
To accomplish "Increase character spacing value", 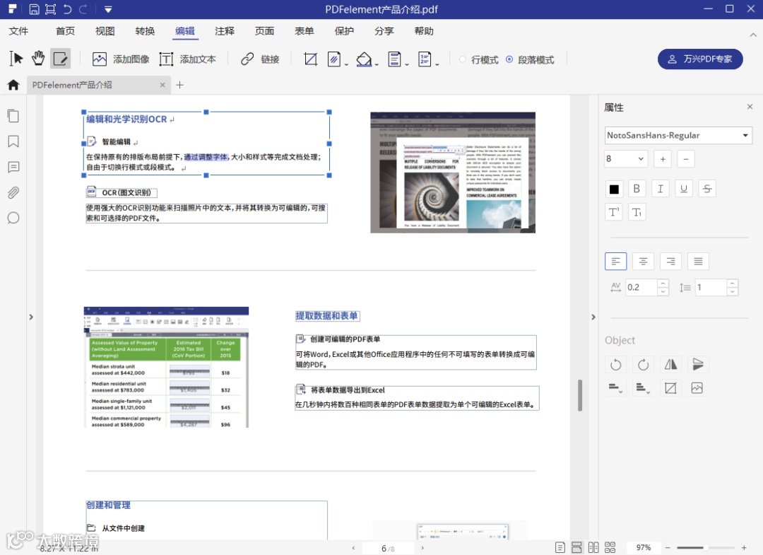I will [663, 283].
